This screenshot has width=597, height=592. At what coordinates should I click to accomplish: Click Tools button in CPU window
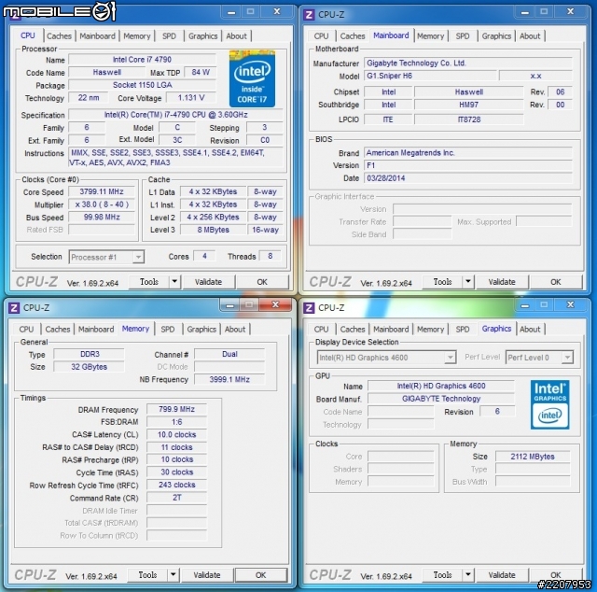coord(149,282)
